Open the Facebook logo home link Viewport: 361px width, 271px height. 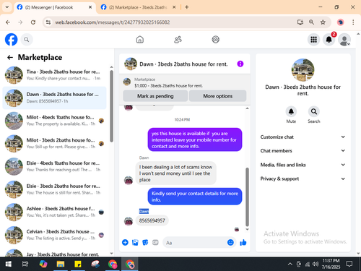(11, 40)
